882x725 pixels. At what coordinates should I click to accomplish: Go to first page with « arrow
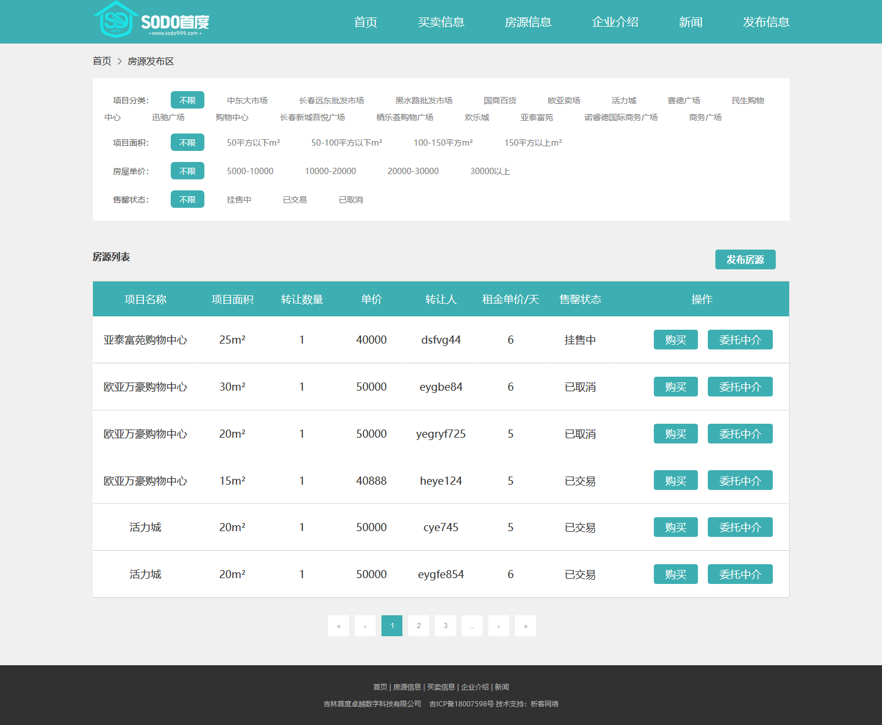(x=339, y=626)
